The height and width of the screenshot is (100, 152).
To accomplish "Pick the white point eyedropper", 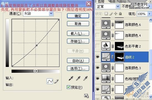I will tap(85, 78).
